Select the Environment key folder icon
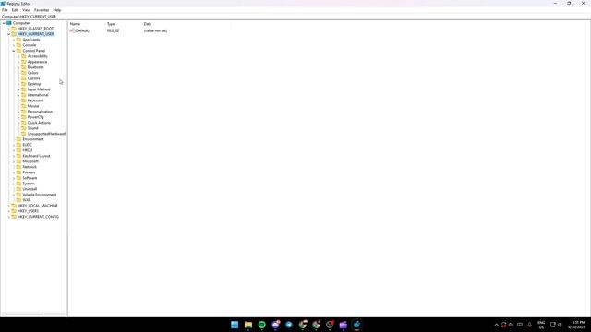 point(18,139)
